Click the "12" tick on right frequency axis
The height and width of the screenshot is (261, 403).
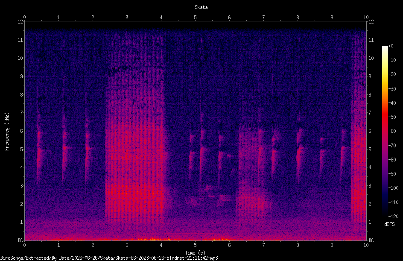click(x=371, y=22)
